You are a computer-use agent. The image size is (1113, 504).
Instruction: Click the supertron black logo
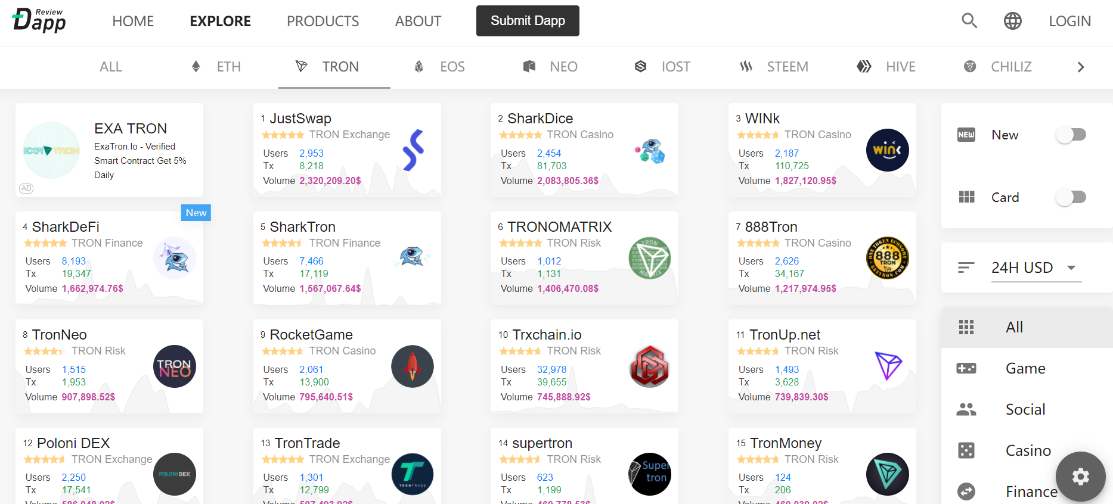650,474
